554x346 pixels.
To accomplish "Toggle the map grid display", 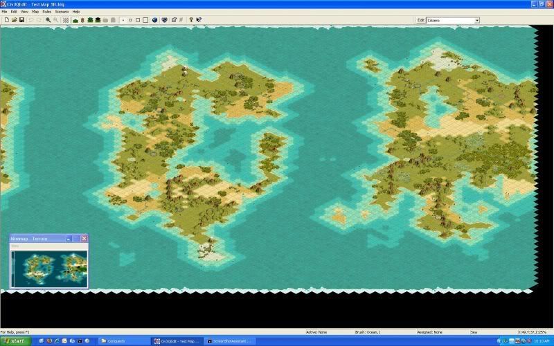I will [66, 20].
